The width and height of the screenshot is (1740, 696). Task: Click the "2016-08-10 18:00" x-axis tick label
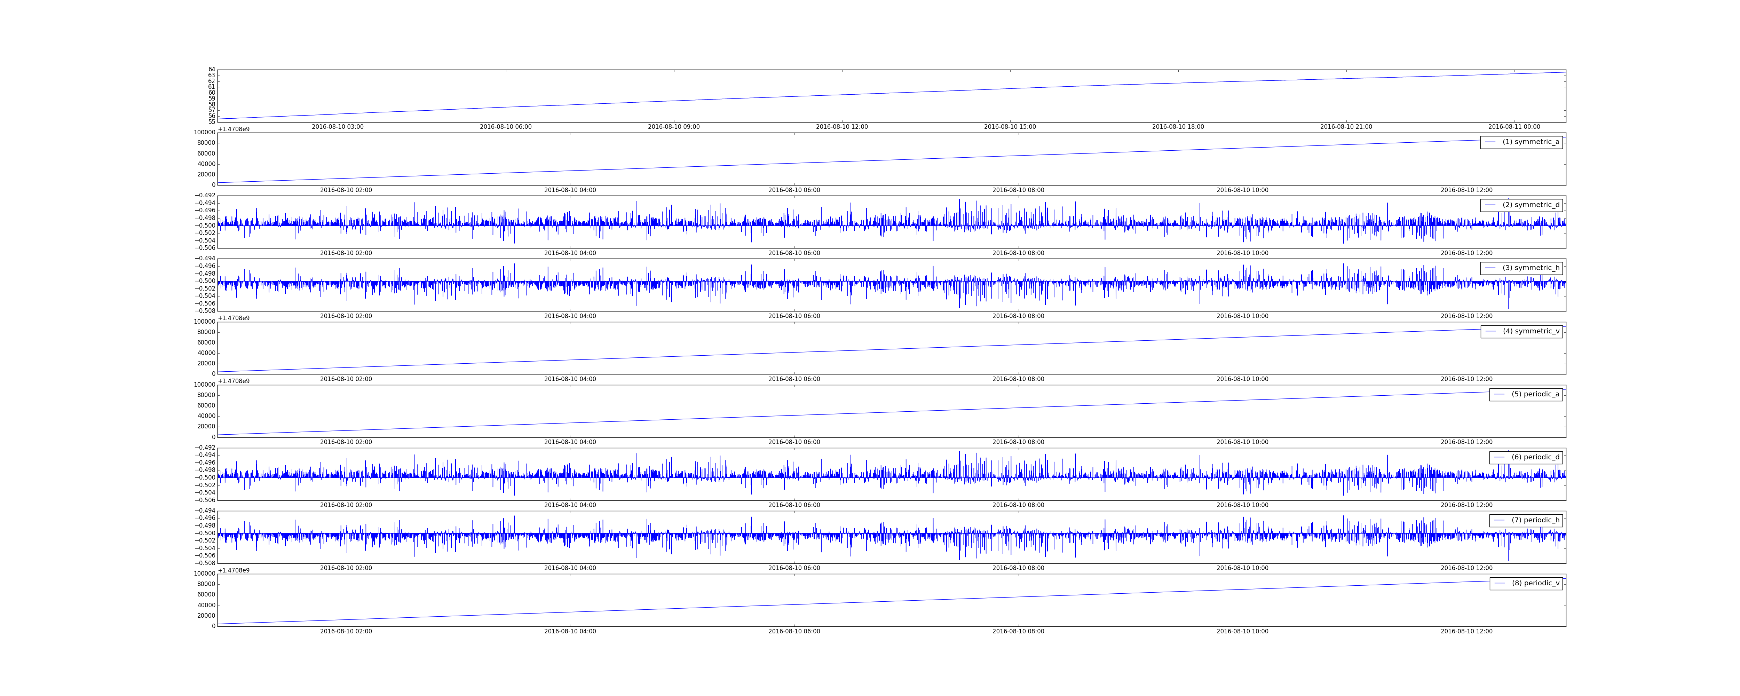point(1178,127)
